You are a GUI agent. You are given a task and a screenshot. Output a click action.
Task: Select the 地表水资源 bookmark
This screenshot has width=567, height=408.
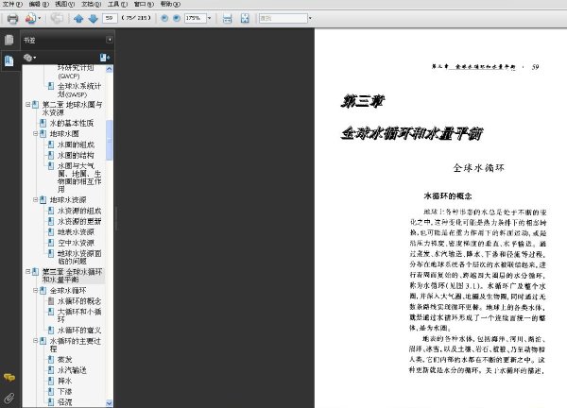click(76, 232)
